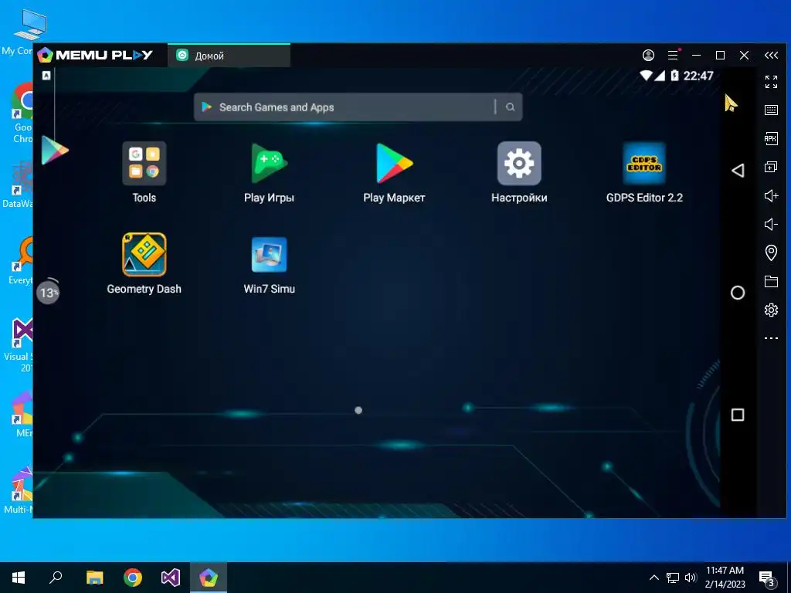Viewport: 791px width, 593px height.
Task: Open Windows notification center
Action: pos(767,578)
